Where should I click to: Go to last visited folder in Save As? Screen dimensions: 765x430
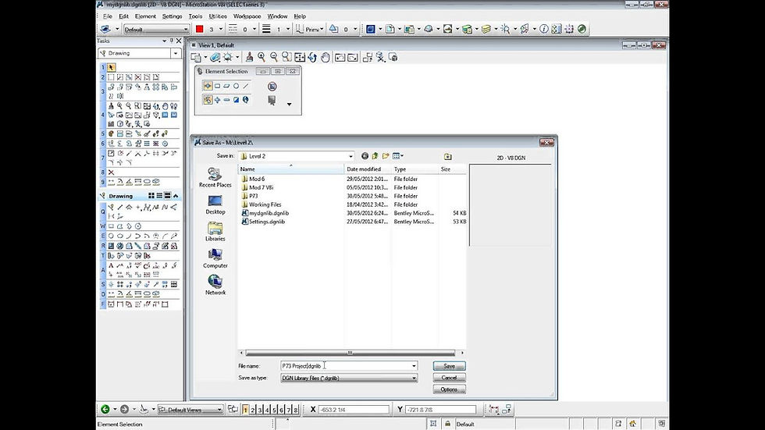point(365,156)
